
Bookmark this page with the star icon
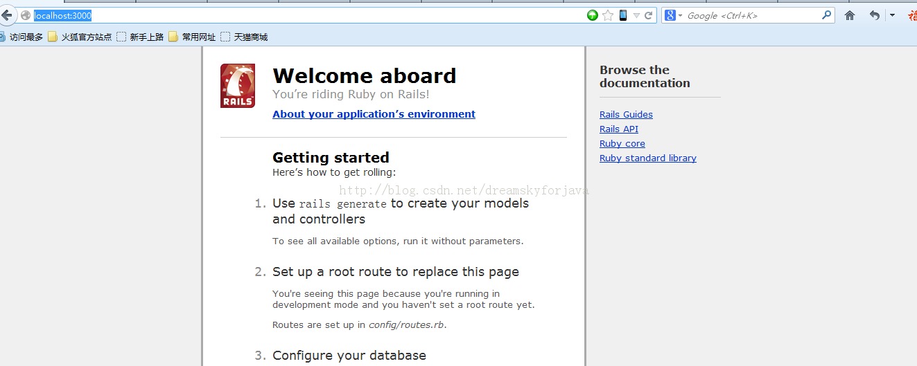(608, 15)
